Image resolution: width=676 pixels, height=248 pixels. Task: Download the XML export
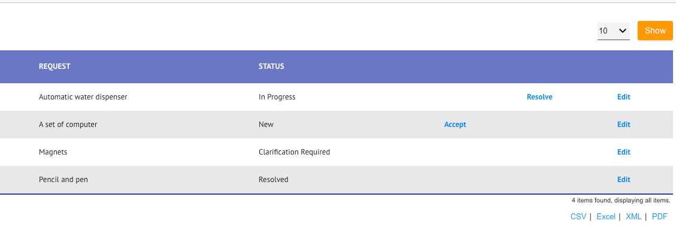pyautogui.click(x=633, y=217)
